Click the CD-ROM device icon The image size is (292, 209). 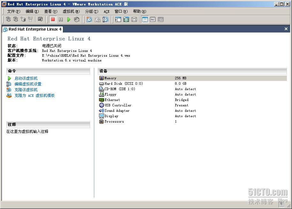tap(102, 89)
